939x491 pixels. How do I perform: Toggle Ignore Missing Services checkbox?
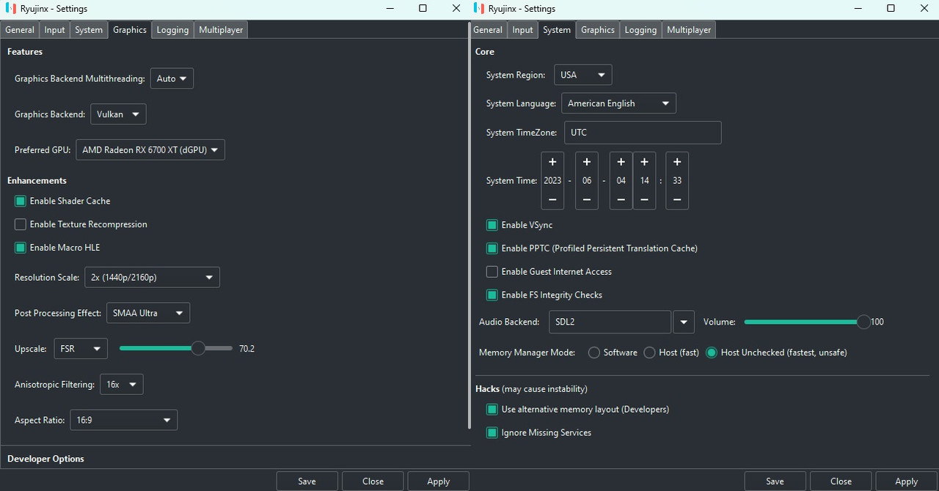pyautogui.click(x=492, y=433)
